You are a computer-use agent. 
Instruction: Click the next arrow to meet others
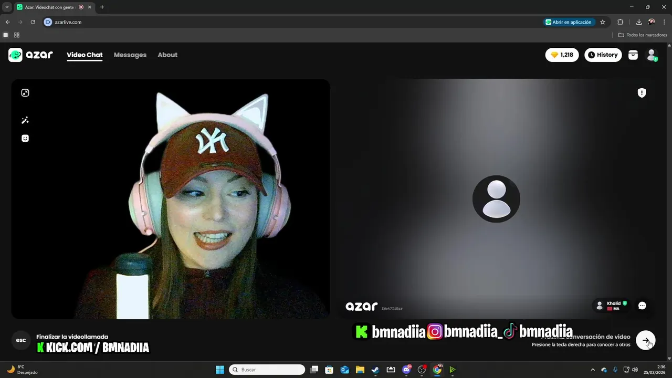pos(645,340)
